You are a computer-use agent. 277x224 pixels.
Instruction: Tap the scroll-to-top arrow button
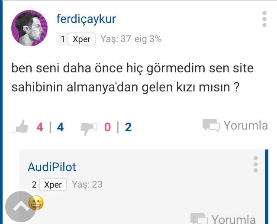point(21,207)
